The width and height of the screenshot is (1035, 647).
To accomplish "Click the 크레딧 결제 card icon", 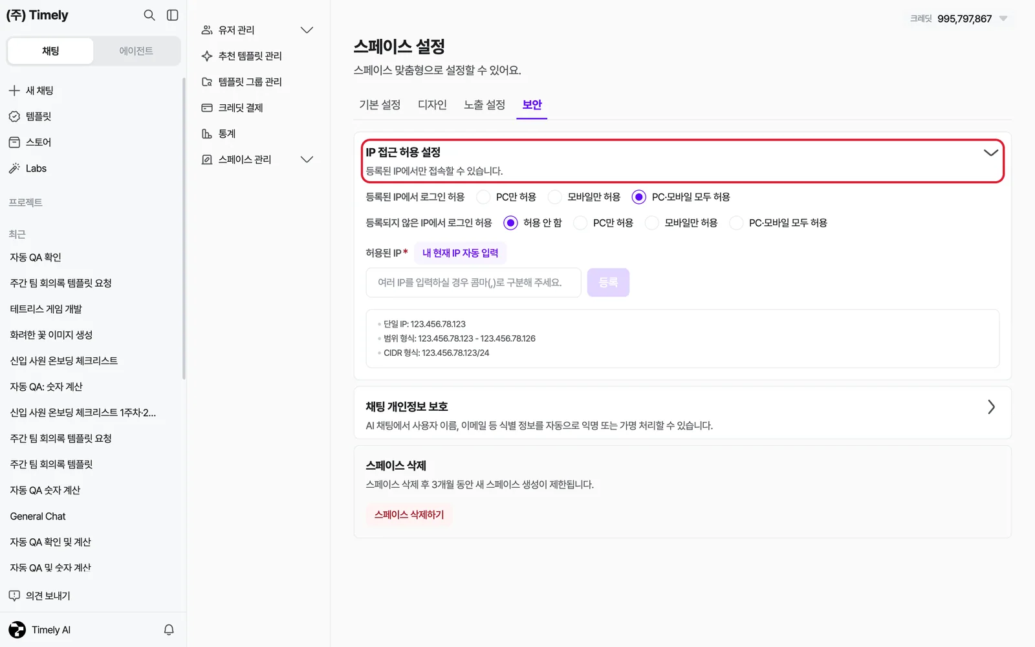I will pyautogui.click(x=207, y=107).
